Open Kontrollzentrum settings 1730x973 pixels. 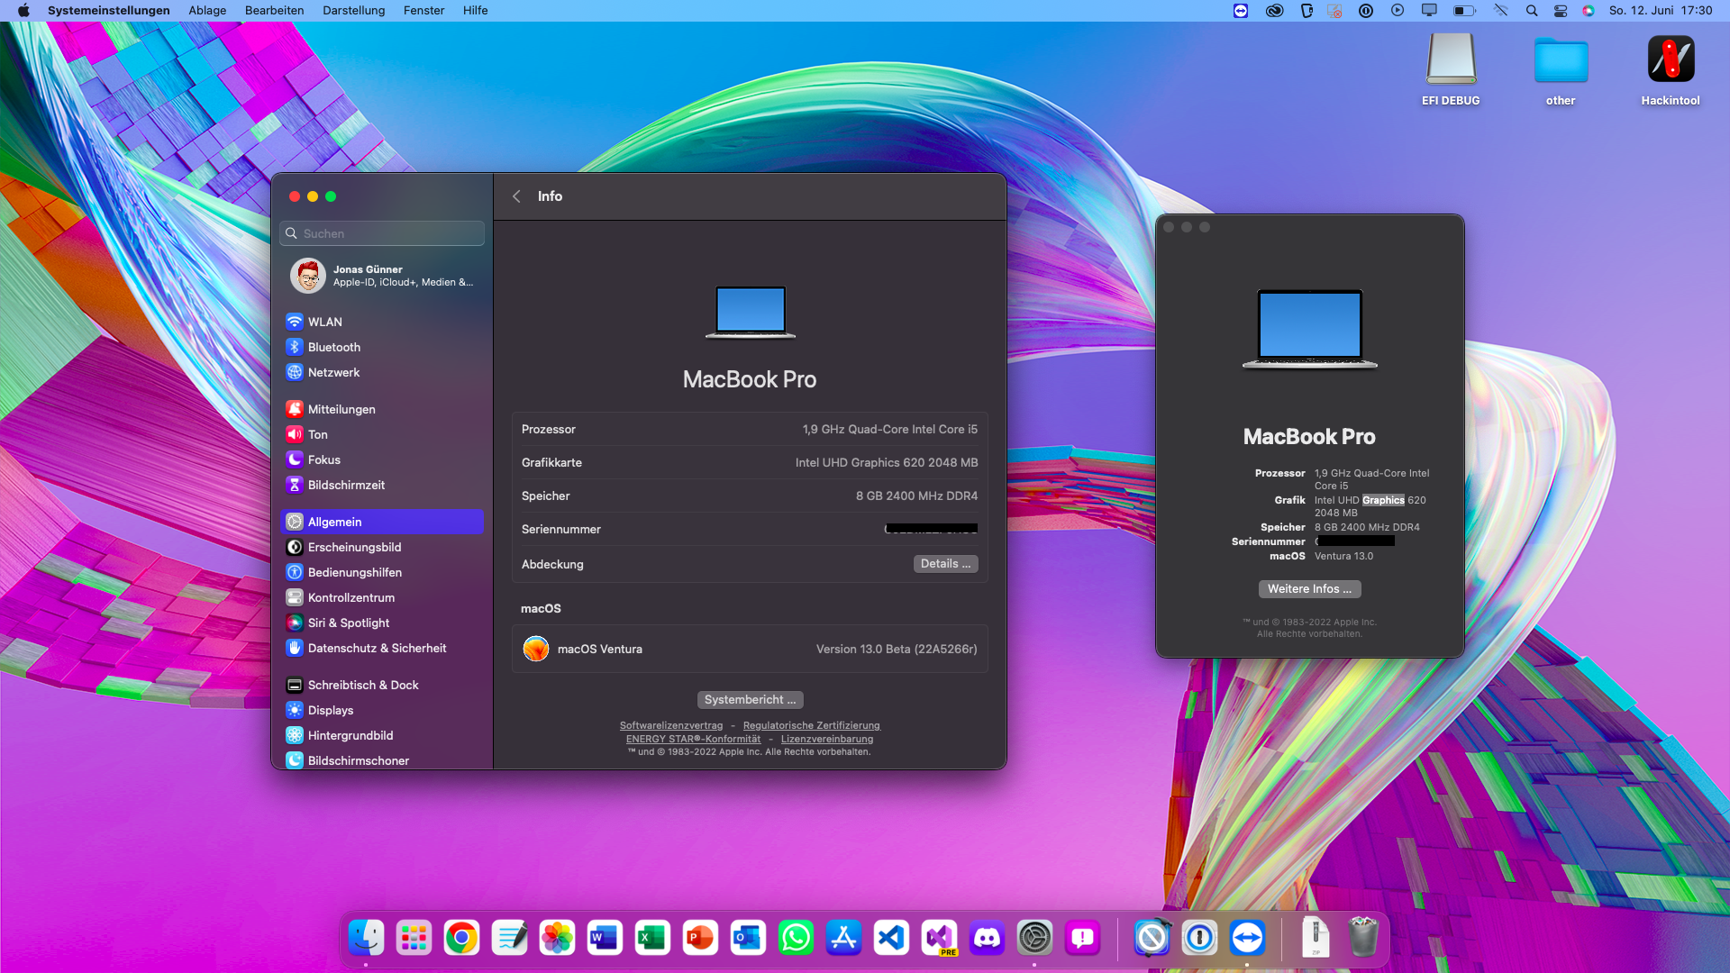(x=382, y=597)
